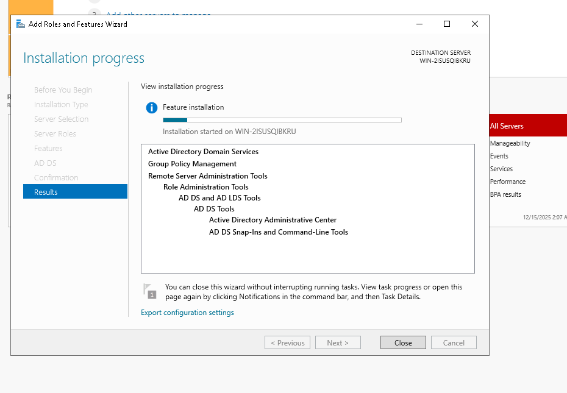Click the blue info icon beside Feature installation

(152, 108)
